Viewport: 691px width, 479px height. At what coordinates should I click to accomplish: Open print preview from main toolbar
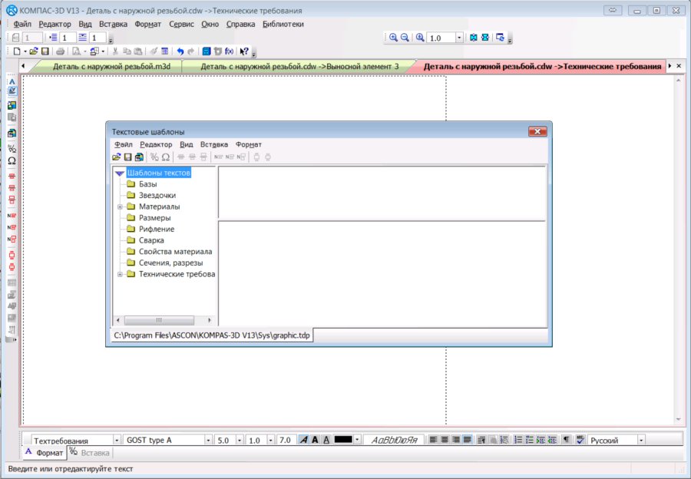[76, 51]
